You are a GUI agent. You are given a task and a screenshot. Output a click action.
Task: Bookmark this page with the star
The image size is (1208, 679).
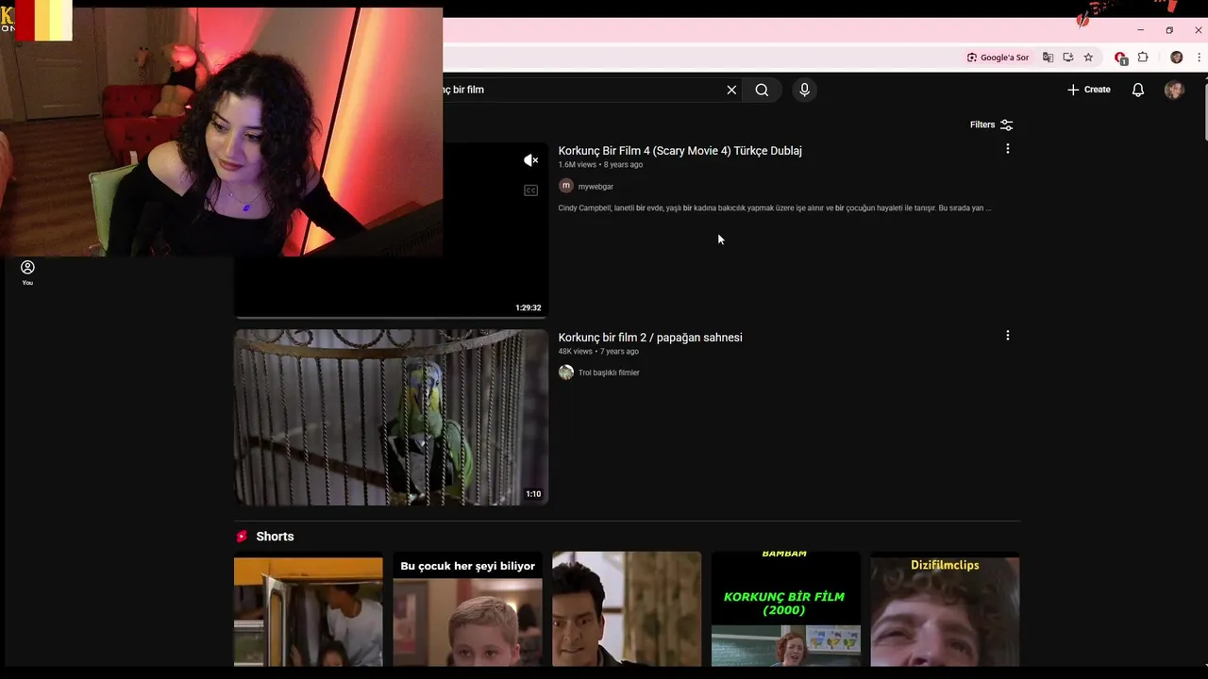click(1088, 58)
